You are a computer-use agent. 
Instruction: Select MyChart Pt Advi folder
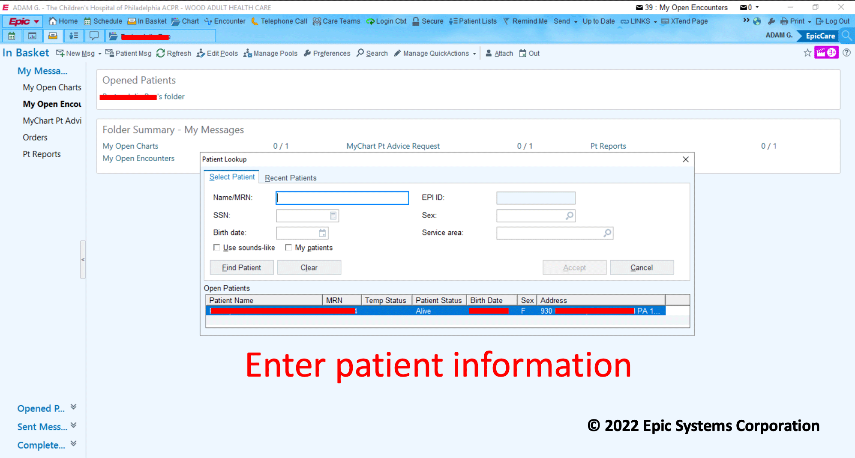coord(52,121)
